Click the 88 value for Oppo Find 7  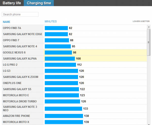tap(72, 40)
